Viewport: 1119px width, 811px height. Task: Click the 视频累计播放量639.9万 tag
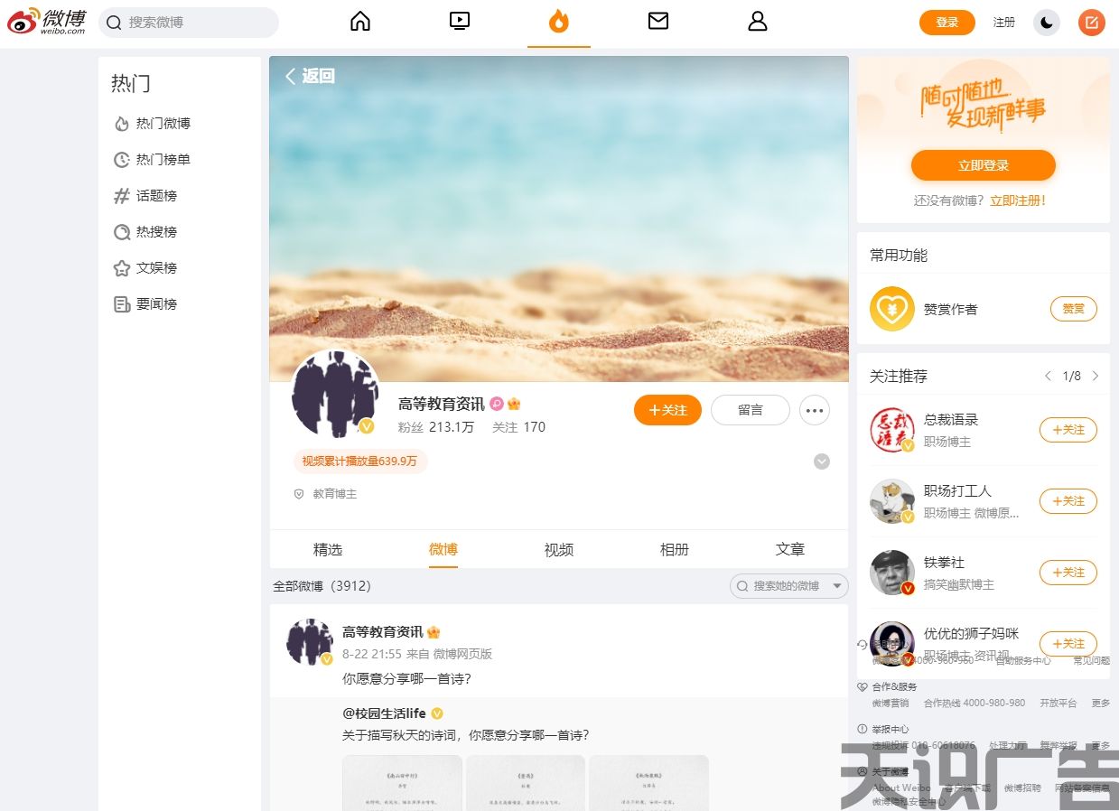[360, 461]
